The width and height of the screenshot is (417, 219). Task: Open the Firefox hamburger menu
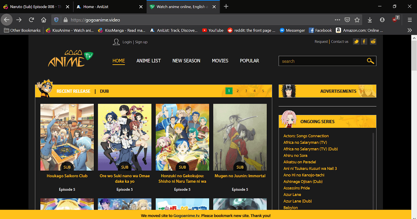[x=410, y=20]
